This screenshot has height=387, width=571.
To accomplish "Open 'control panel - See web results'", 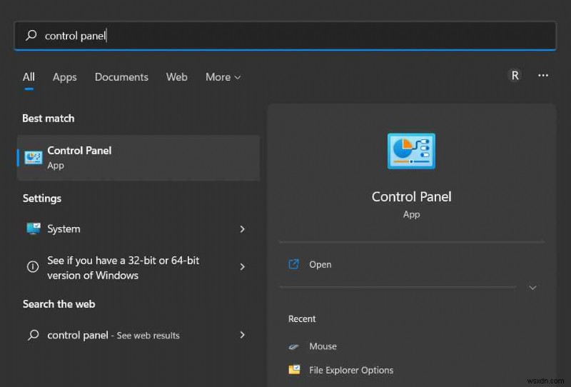I will pyautogui.click(x=138, y=335).
